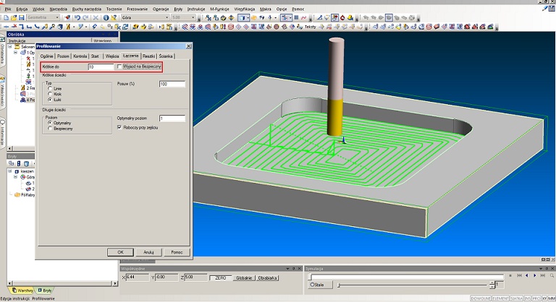Open the Toczenie menu

(114, 9)
